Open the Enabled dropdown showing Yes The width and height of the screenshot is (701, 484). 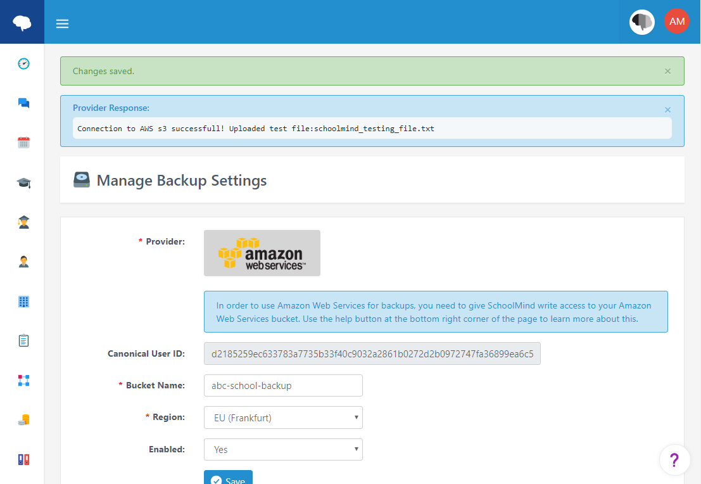pyautogui.click(x=283, y=450)
